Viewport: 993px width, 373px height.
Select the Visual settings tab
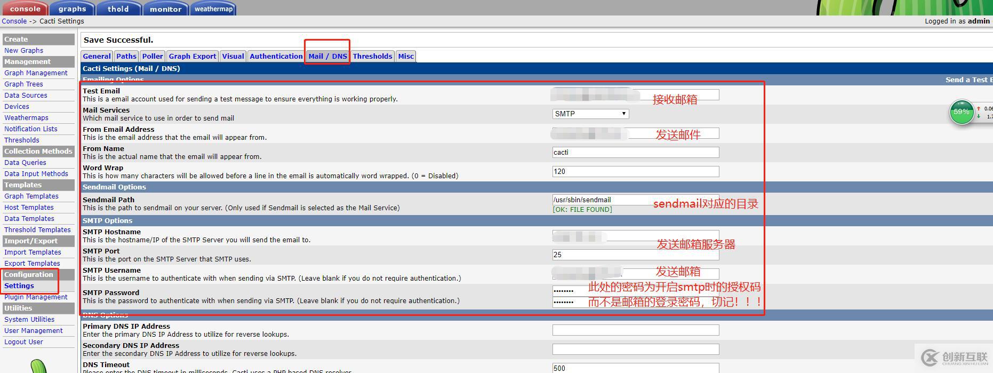[x=233, y=56]
